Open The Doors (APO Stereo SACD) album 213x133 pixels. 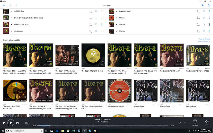[x=198, y=55]
